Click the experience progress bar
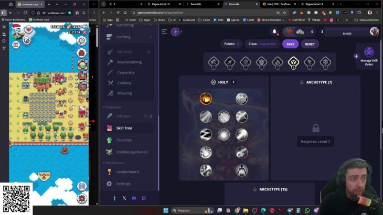This screenshot has height=215, width=383. pos(347,31)
